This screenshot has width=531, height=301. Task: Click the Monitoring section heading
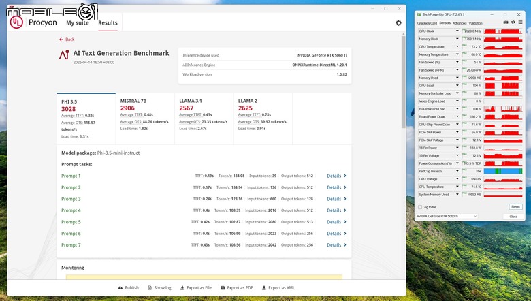pyautogui.click(x=72, y=268)
